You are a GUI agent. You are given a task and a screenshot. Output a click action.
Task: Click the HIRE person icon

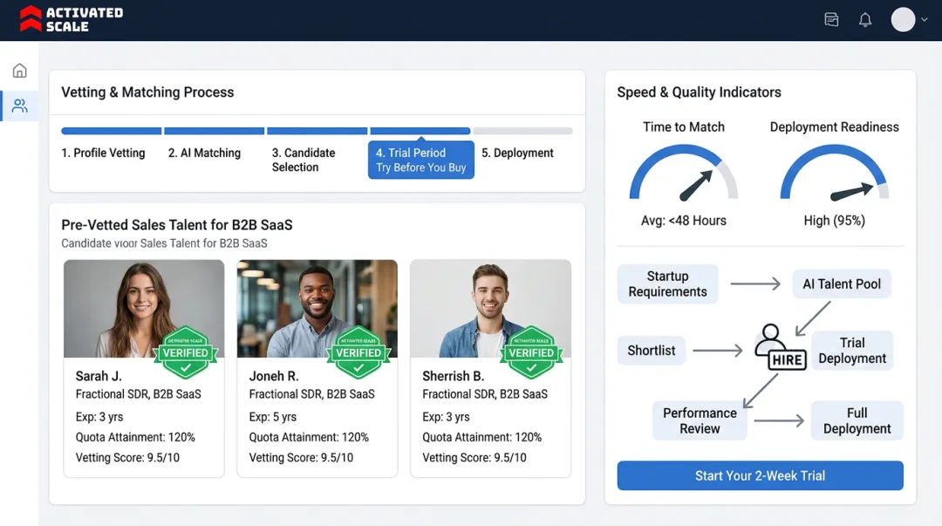(x=781, y=347)
